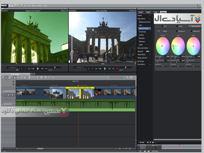Screen dimensions: 204x153
Task: Enable the Add radio option
Action: click(x=162, y=26)
